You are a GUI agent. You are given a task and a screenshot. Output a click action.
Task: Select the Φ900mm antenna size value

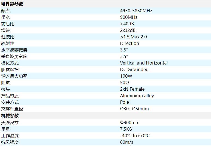pyautogui.click(x=129, y=123)
